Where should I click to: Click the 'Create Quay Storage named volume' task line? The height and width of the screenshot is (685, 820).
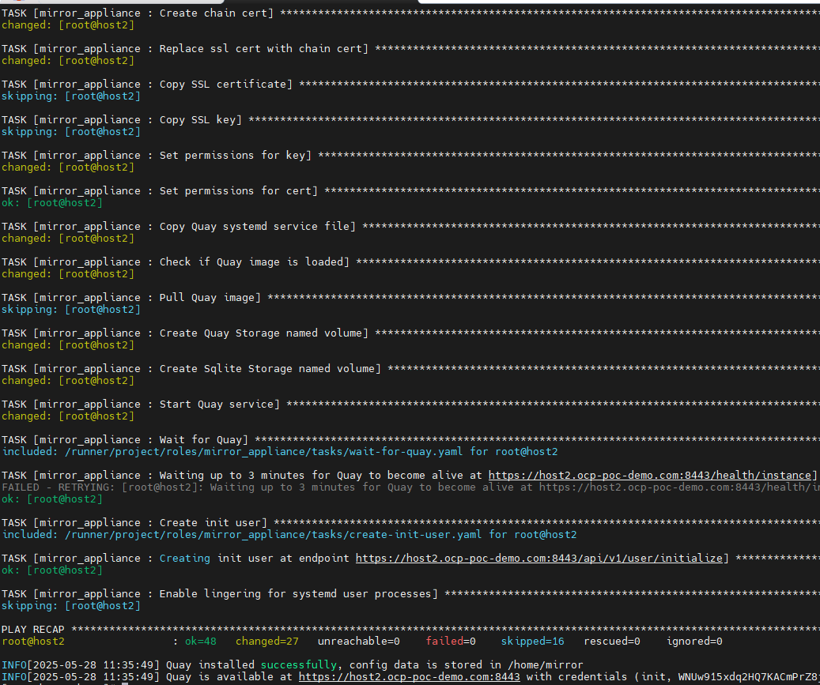click(410, 333)
